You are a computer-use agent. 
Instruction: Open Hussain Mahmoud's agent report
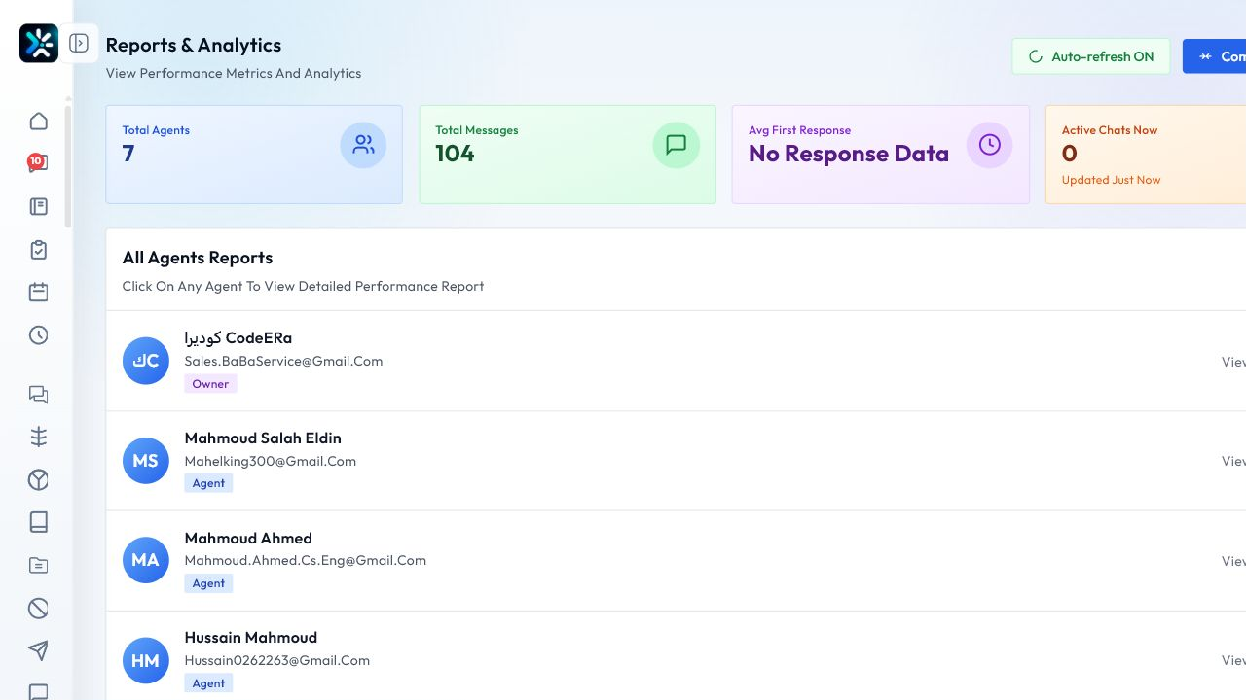click(676, 656)
